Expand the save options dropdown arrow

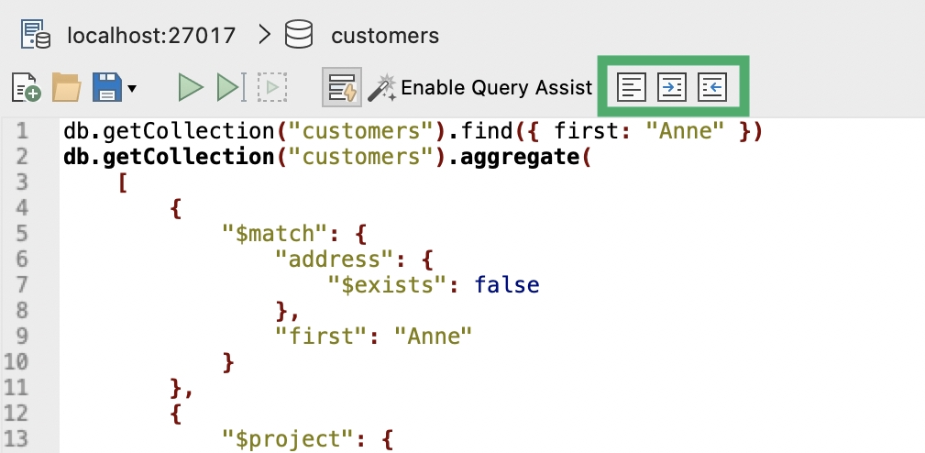(132, 89)
